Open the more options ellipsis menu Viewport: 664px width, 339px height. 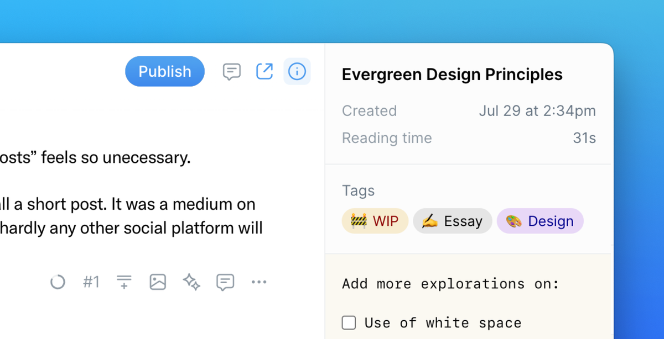259,282
